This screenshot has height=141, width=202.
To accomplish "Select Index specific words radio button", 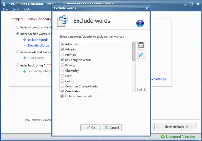I will pos(18,34).
